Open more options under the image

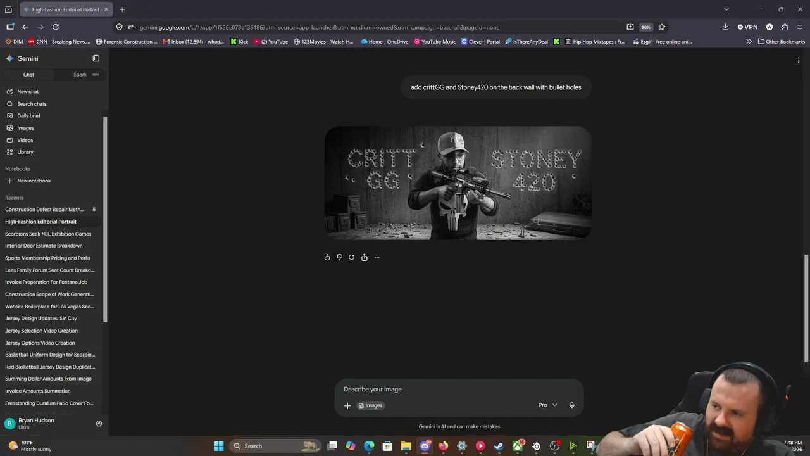(x=377, y=257)
